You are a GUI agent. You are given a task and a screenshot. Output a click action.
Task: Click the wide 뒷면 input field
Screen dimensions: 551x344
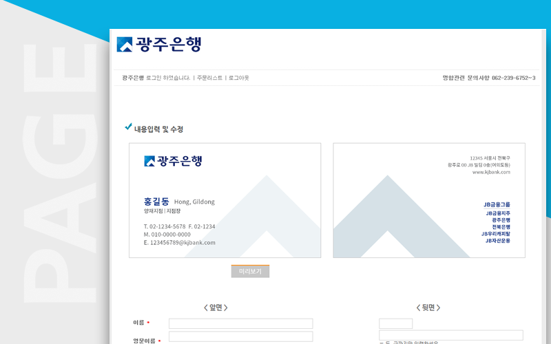click(451, 335)
